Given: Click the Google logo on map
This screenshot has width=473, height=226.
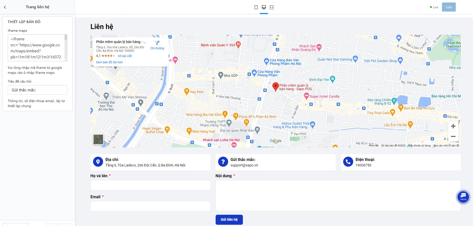Looking at the screenshot, I should click(275, 141).
